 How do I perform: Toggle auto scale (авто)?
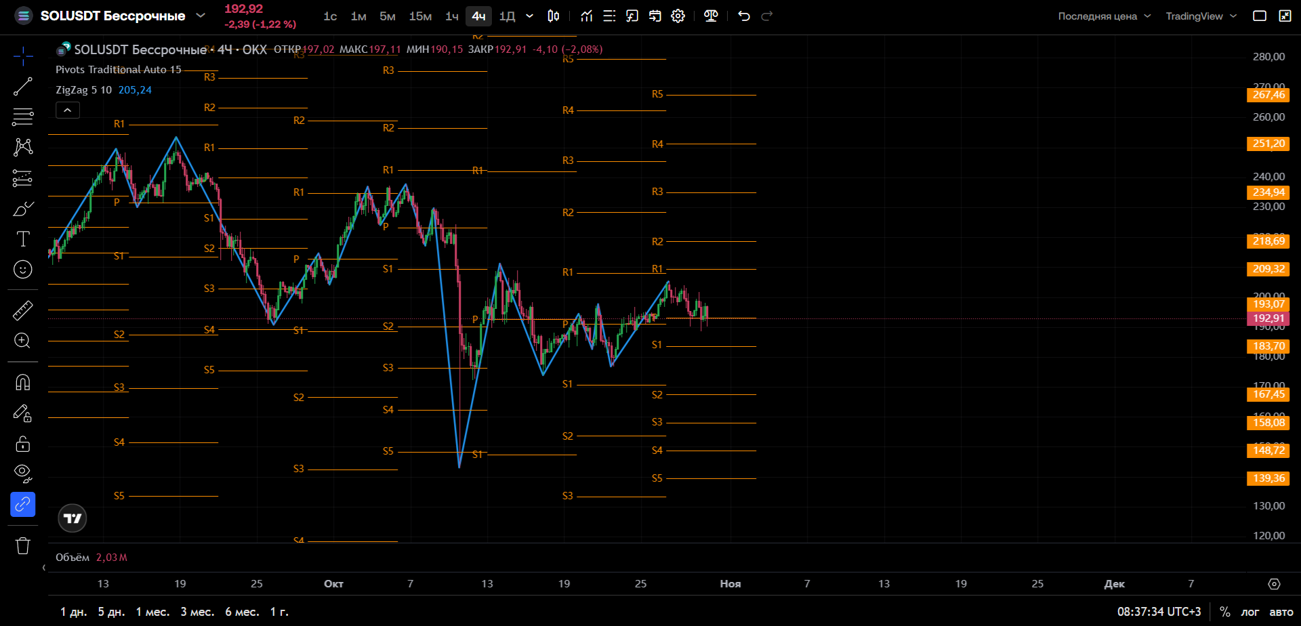coord(1281,612)
